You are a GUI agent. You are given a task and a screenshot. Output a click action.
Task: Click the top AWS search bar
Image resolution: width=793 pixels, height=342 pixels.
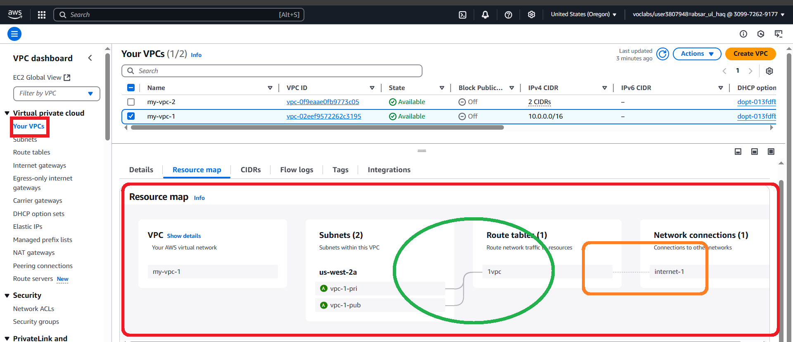tap(179, 15)
